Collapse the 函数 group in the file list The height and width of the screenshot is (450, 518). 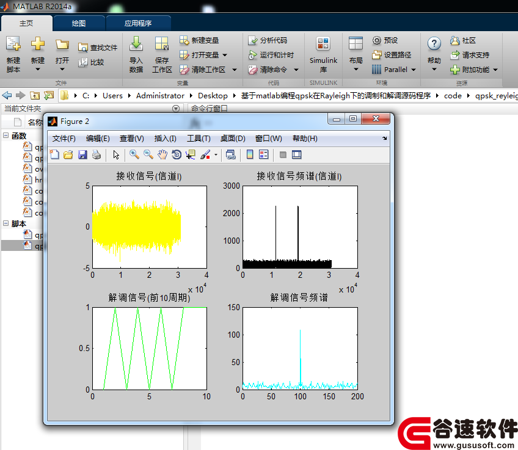(6, 136)
